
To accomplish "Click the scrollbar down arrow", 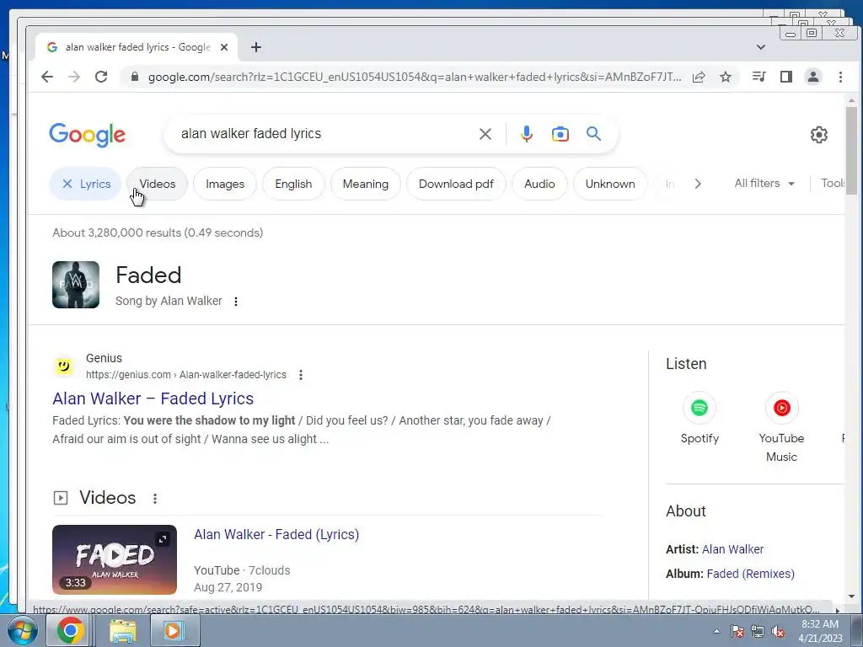I will point(851,596).
